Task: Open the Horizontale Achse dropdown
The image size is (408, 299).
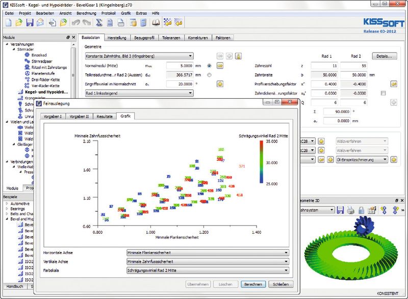Action: [208, 252]
